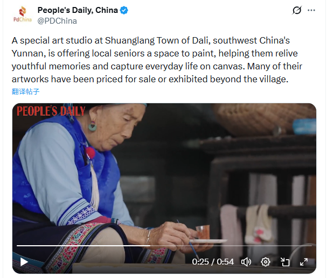The height and width of the screenshot is (278, 327).
Task: Click the PEOPLE'S DAILY watermark on the video
Action: tap(51, 111)
